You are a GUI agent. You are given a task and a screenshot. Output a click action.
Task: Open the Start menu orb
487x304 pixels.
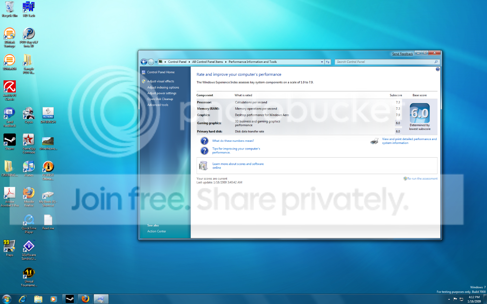pyautogui.click(x=6, y=299)
